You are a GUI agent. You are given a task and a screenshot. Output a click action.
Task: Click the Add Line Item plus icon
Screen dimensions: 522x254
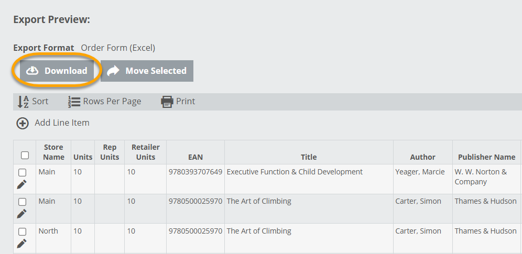pyautogui.click(x=23, y=123)
